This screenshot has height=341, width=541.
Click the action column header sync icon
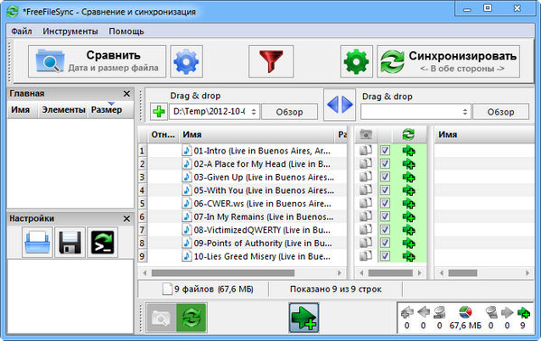pos(408,134)
